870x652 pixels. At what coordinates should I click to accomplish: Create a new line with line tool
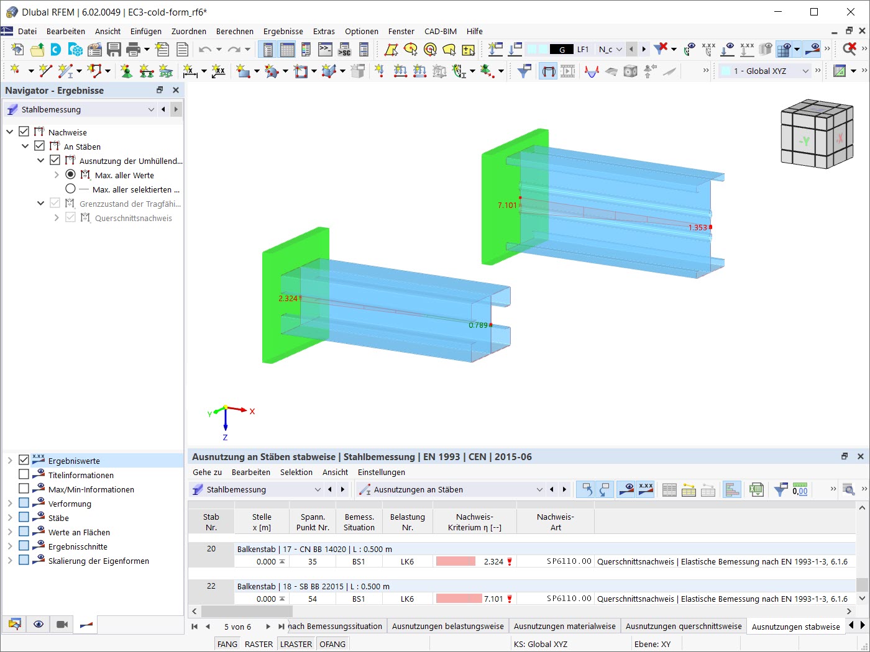[x=45, y=71]
